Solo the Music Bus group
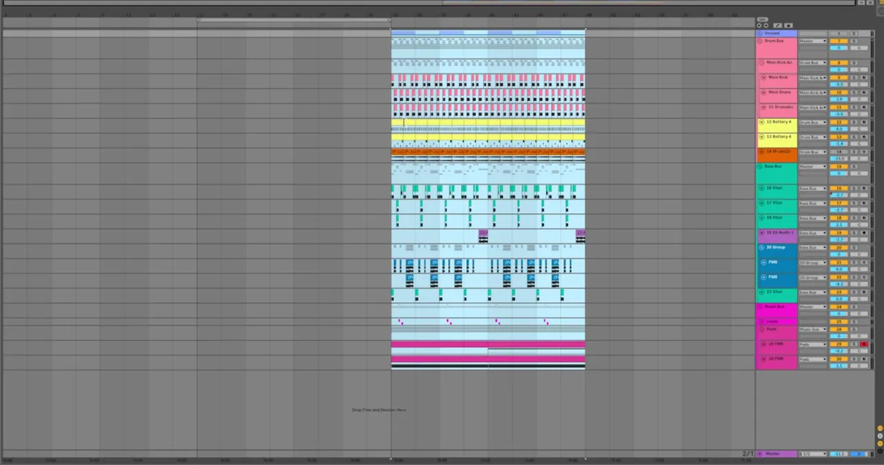 pos(854,306)
